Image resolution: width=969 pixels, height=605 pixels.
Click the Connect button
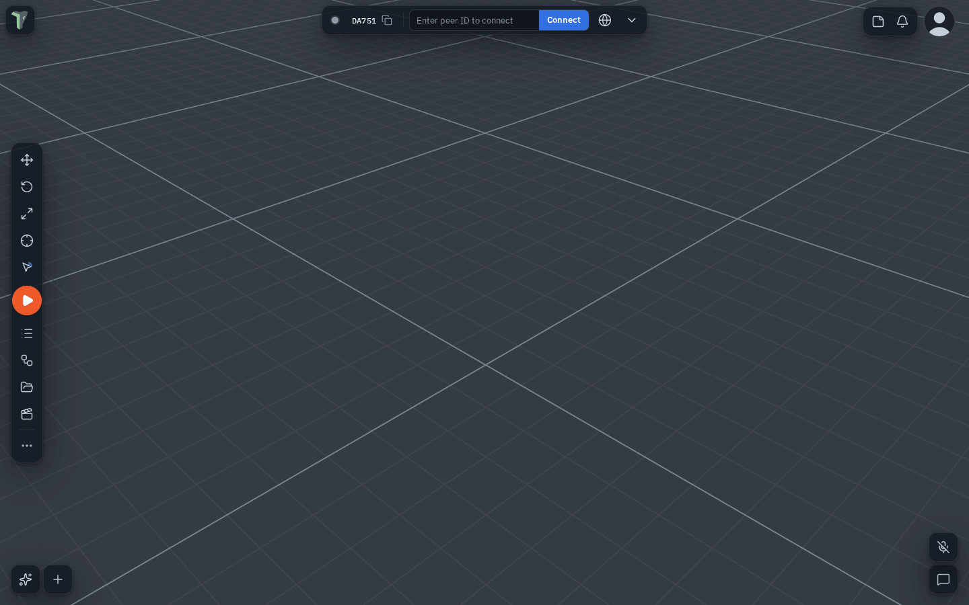564,20
